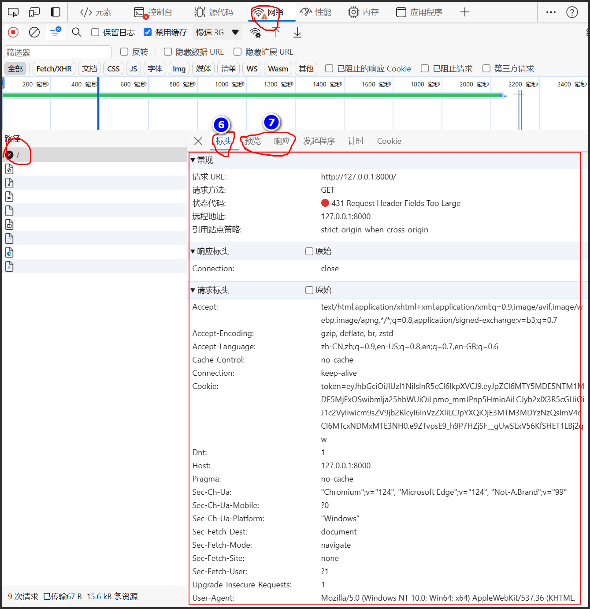
Task: Click the export HAR download arrow
Action: [297, 32]
